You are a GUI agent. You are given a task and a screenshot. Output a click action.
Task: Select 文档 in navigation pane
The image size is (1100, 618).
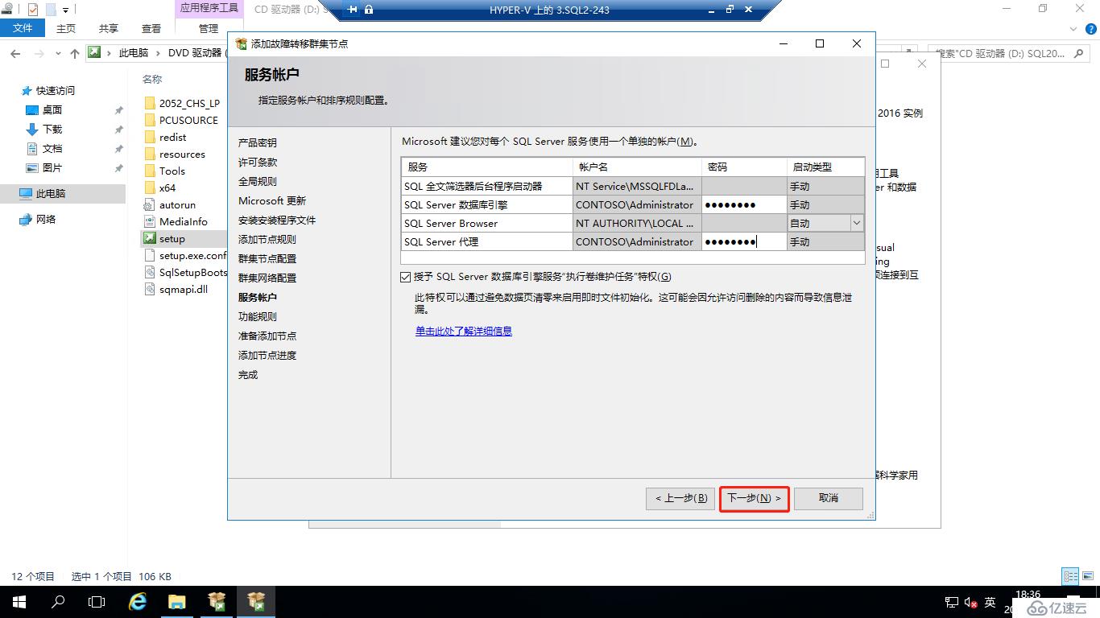coord(52,149)
